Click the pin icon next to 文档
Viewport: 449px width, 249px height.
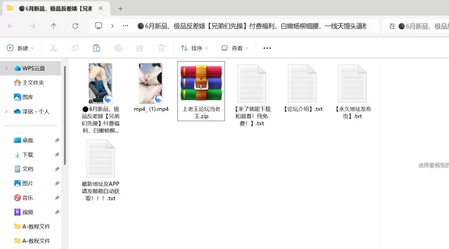coord(57,169)
